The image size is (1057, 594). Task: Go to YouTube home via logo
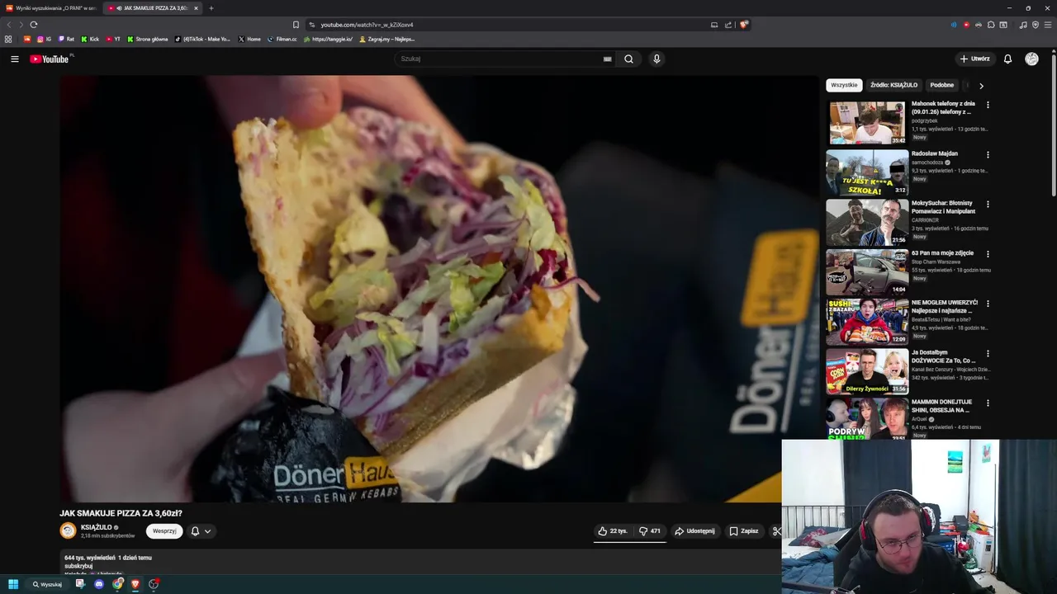click(50, 59)
